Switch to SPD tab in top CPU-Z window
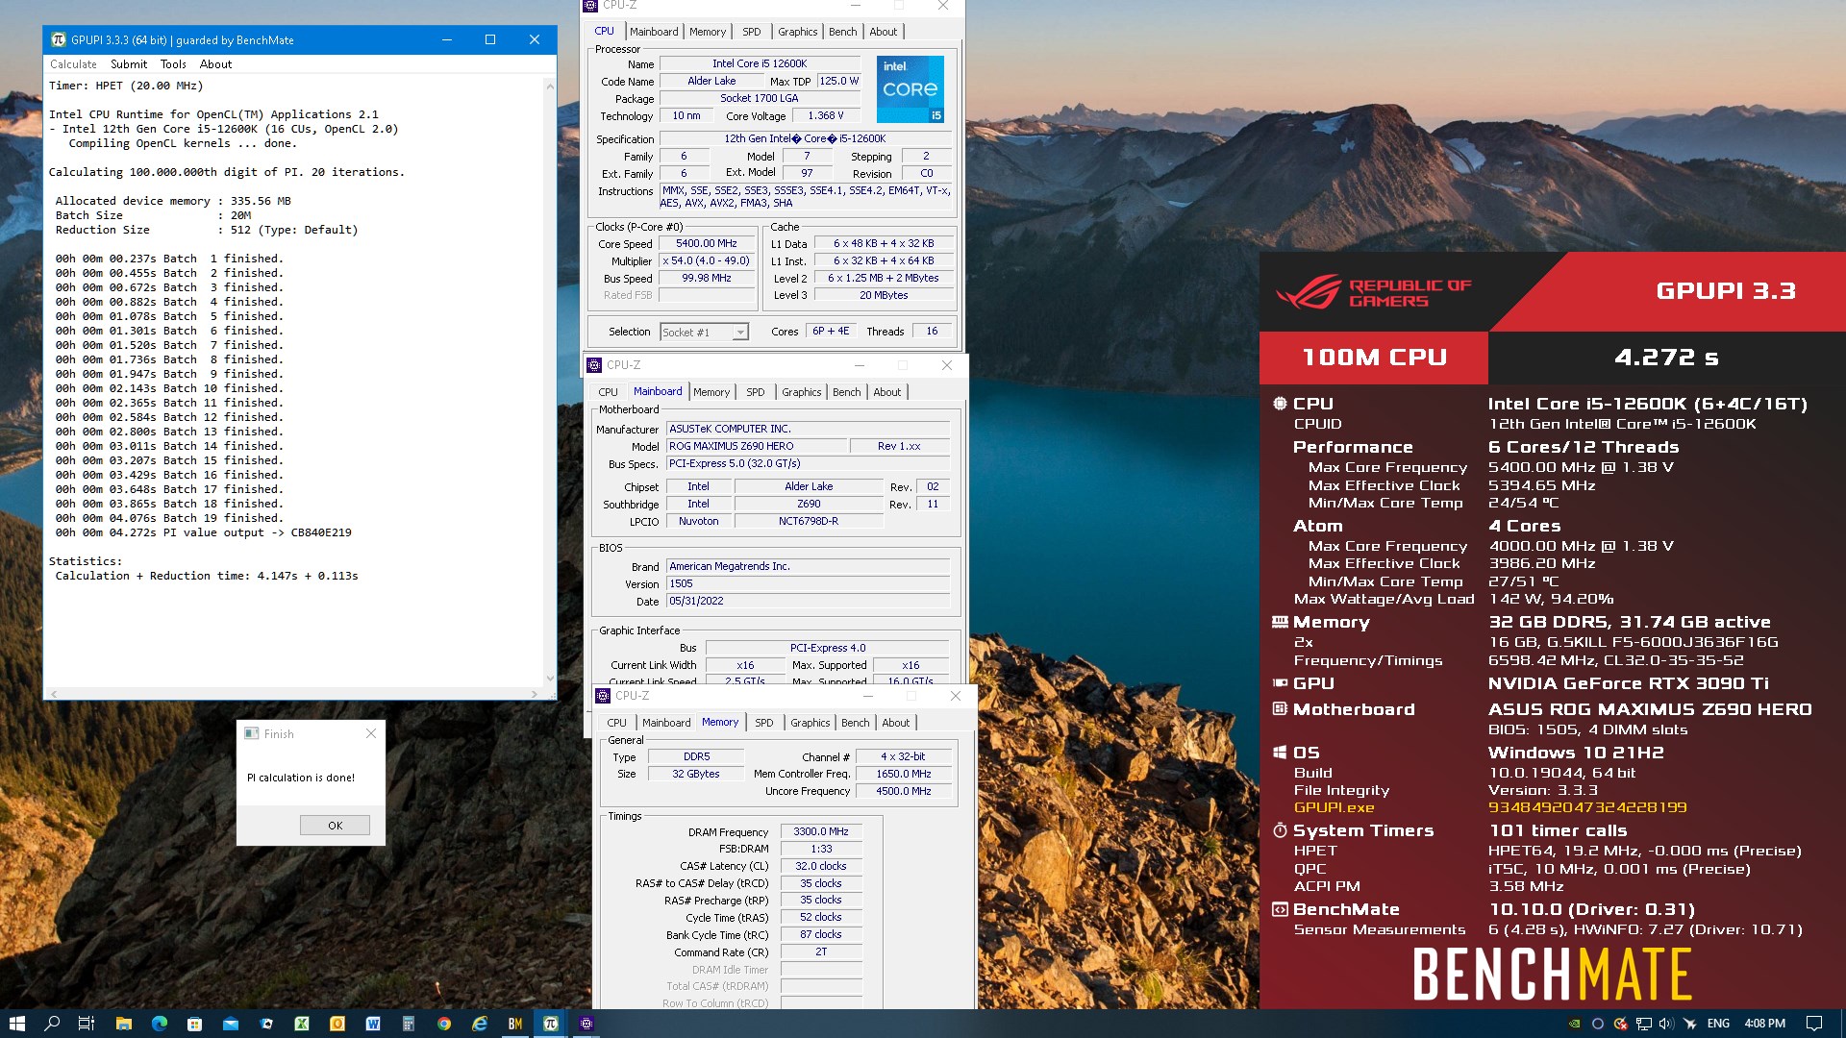This screenshot has height=1038, width=1846. (752, 32)
